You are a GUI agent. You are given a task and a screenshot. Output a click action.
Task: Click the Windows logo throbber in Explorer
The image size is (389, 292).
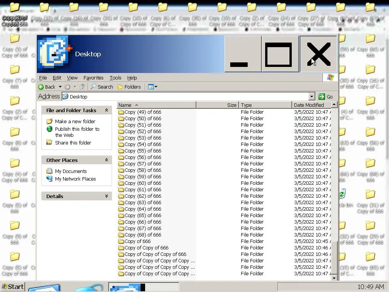coord(330,78)
